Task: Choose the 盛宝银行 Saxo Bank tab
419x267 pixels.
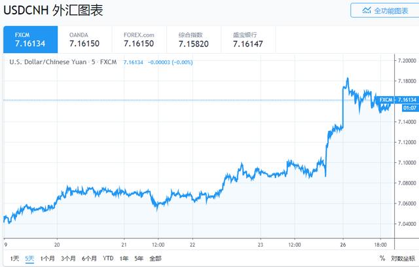Action: pos(247,39)
